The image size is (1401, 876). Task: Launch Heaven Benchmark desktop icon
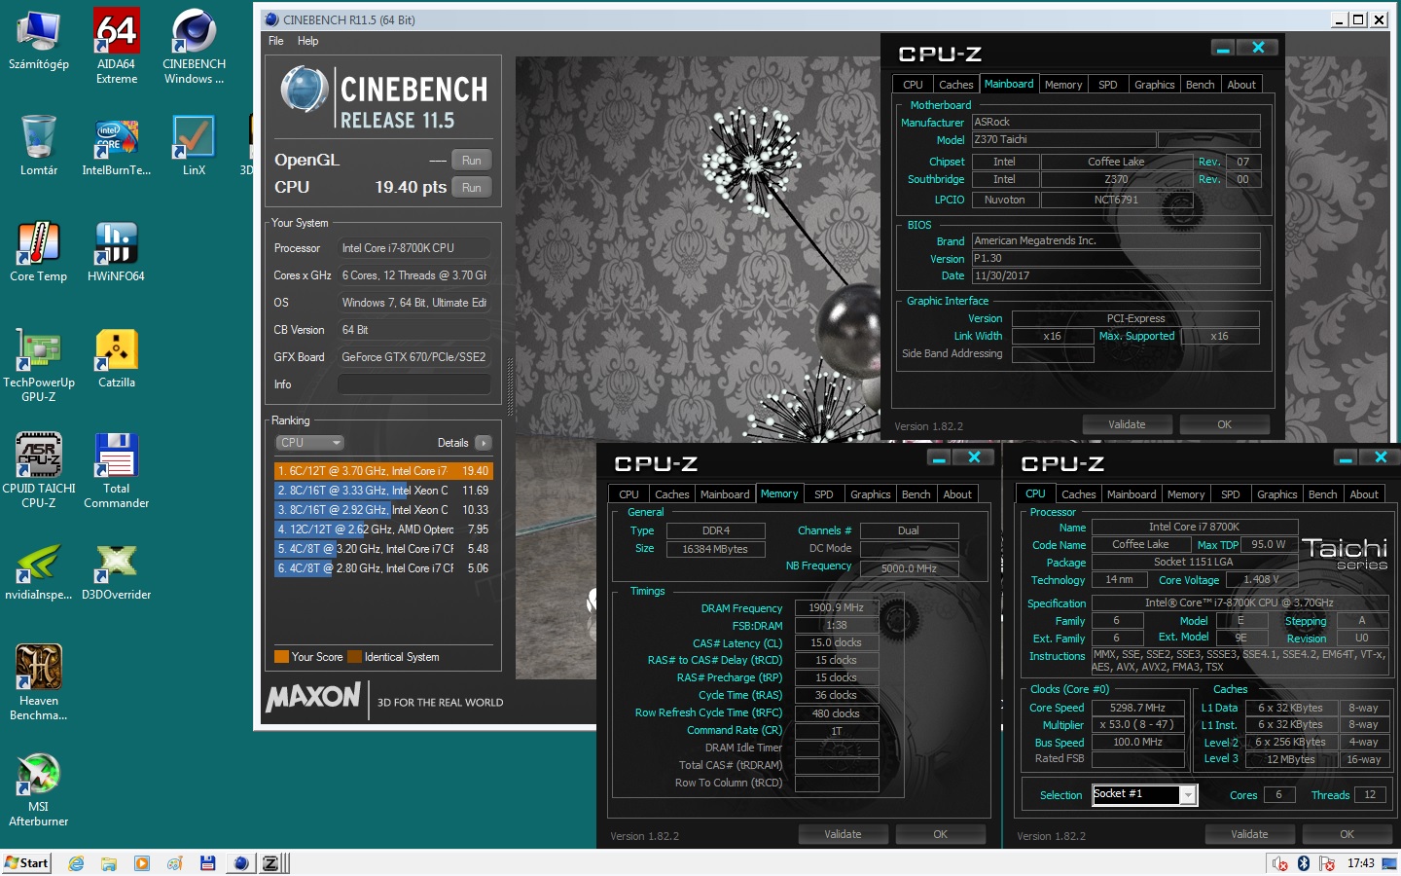pyautogui.click(x=39, y=682)
